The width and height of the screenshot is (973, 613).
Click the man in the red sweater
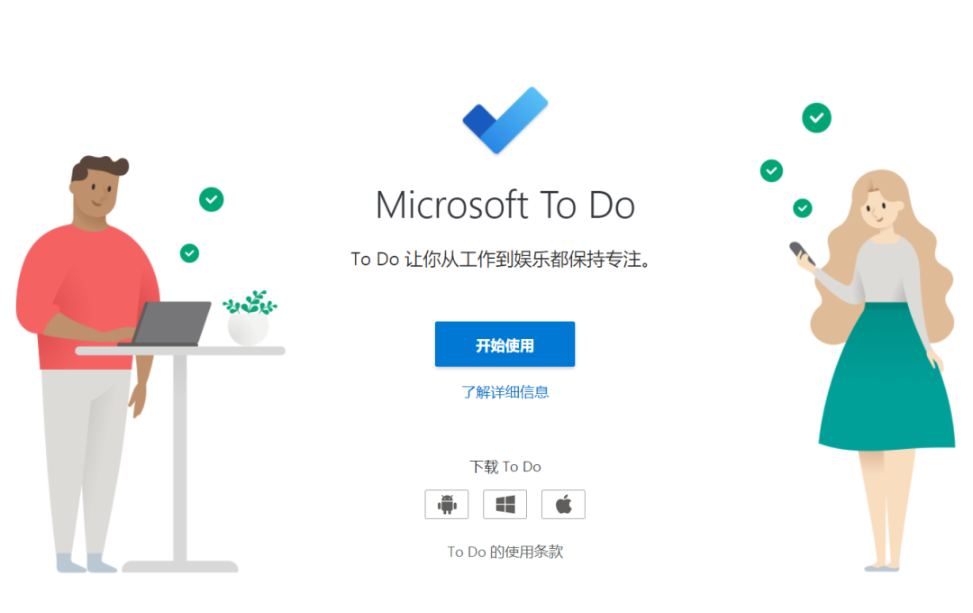pyautogui.click(x=86, y=361)
